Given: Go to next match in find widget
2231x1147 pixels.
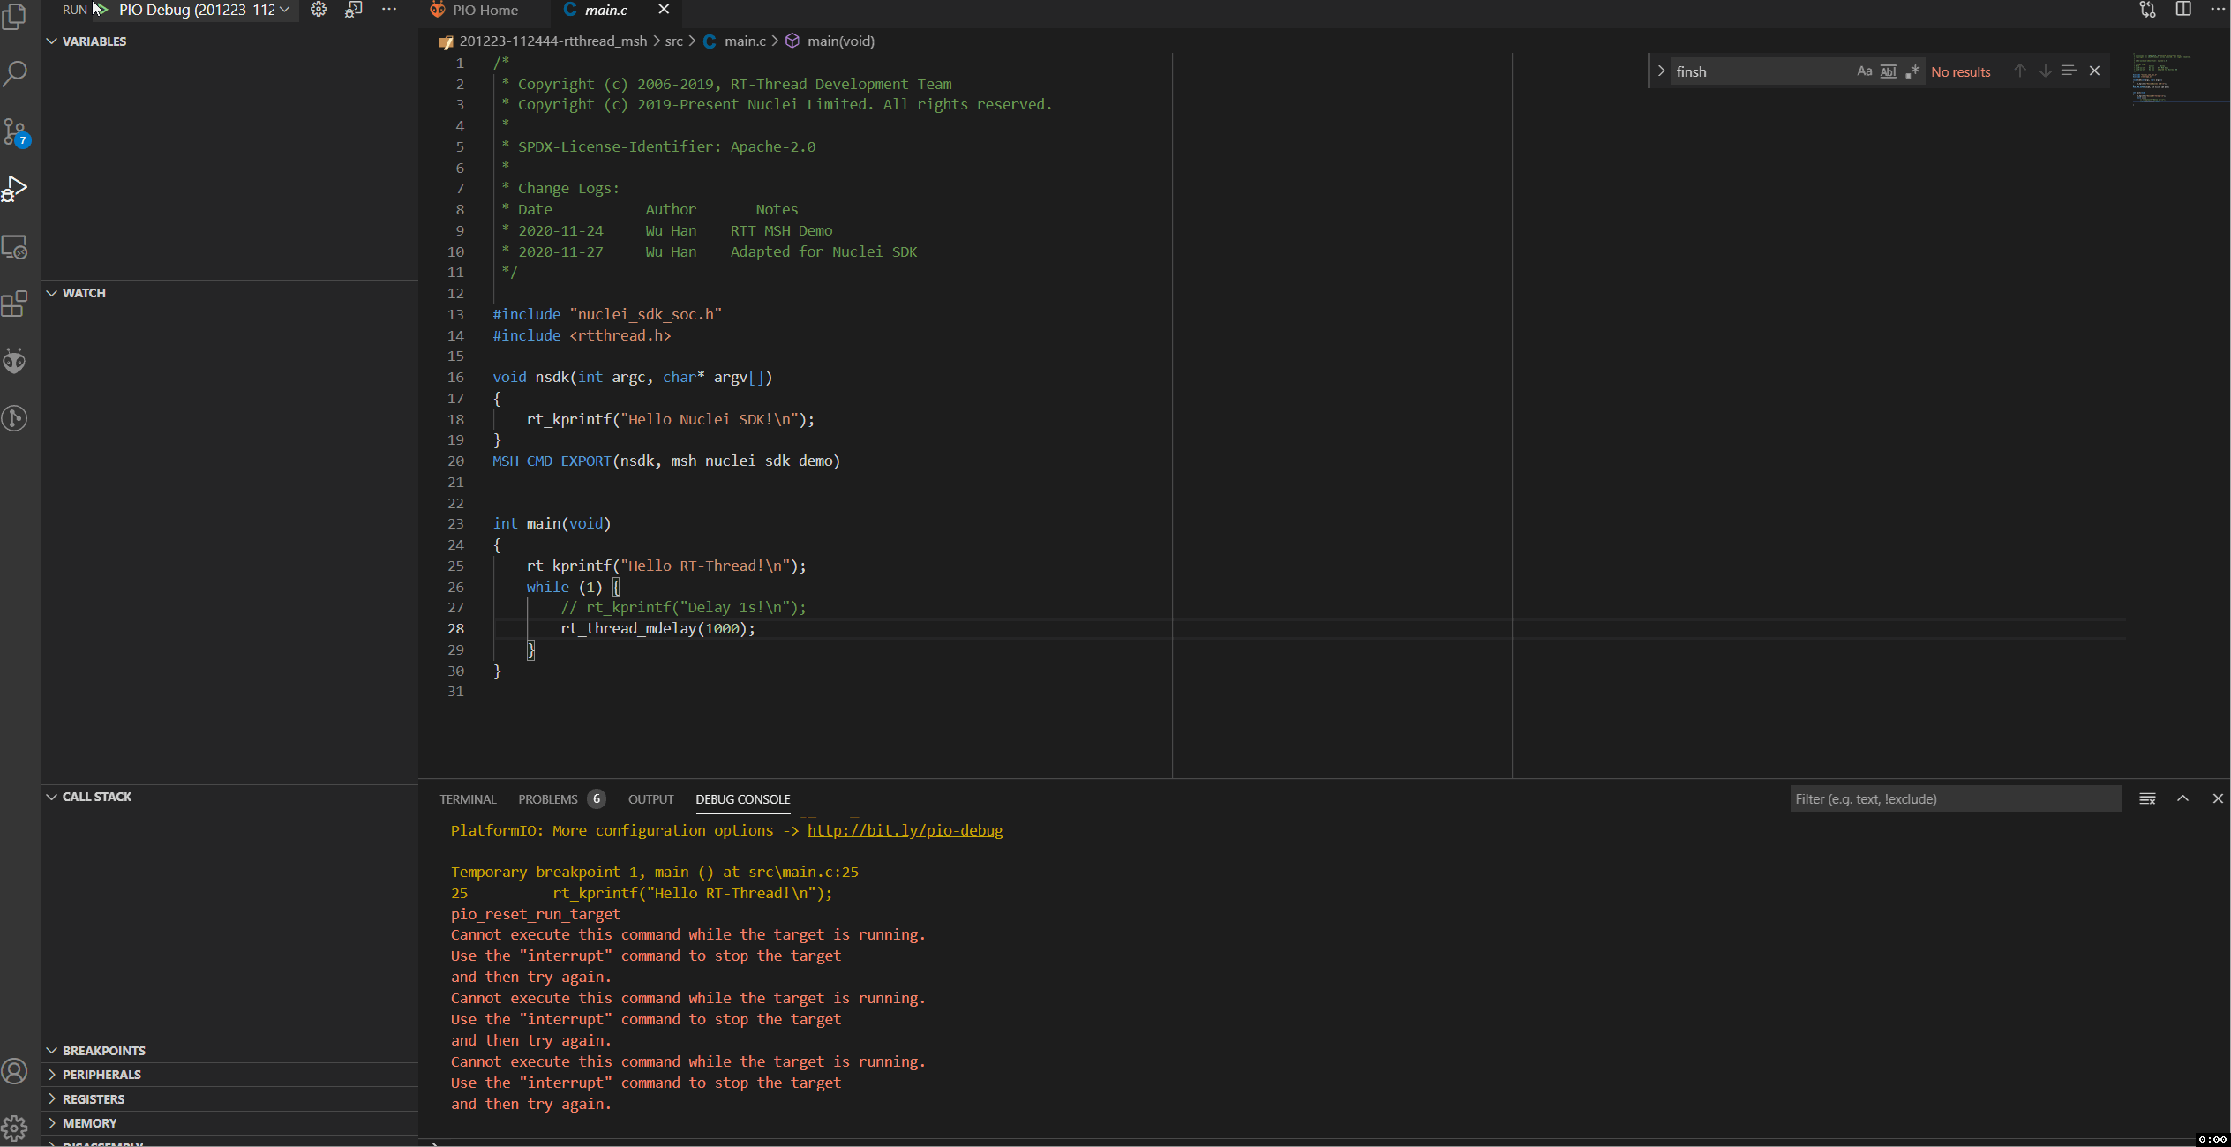Looking at the screenshot, I should pyautogui.click(x=2045, y=71).
